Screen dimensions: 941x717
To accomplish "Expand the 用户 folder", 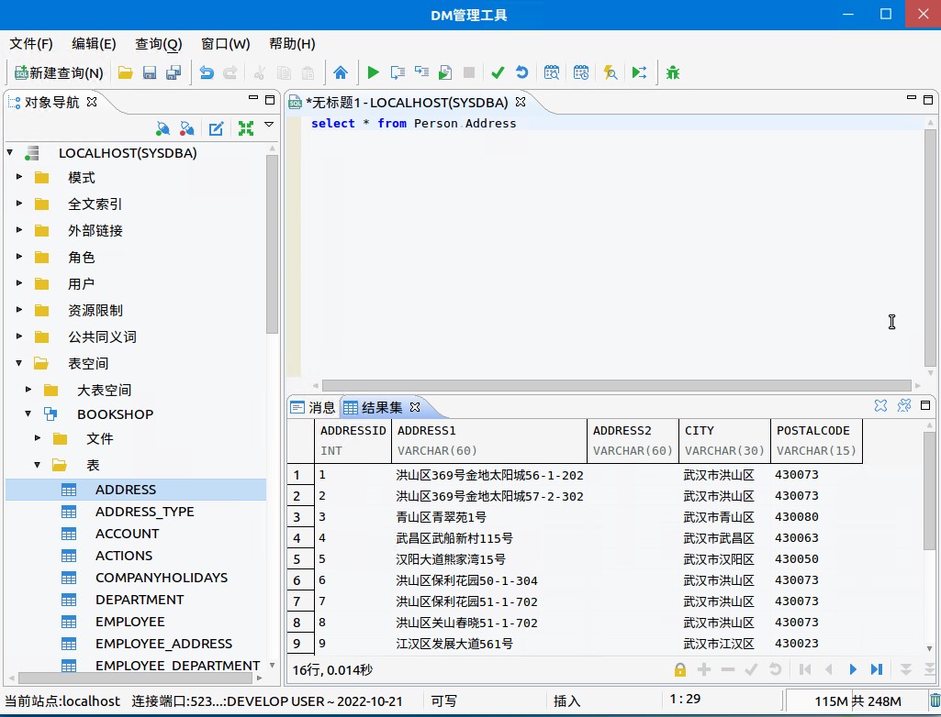I will [x=19, y=282].
